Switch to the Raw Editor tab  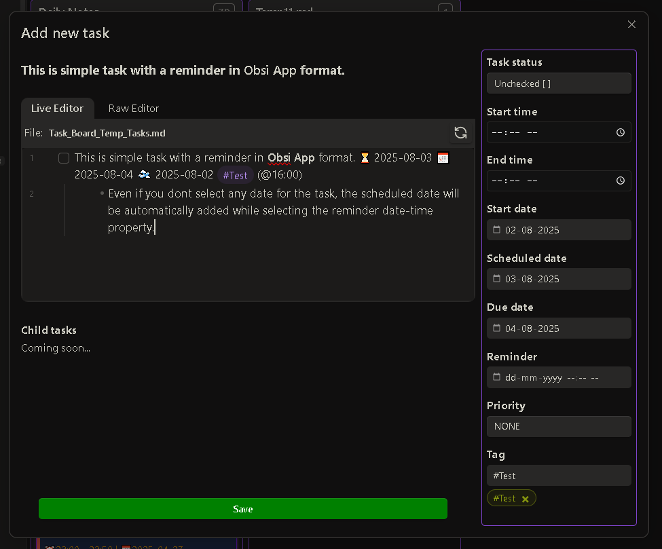133,109
